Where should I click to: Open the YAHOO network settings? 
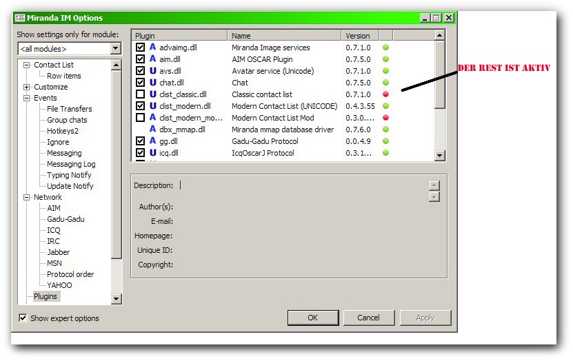pyautogui.click(x=59, y=285)
